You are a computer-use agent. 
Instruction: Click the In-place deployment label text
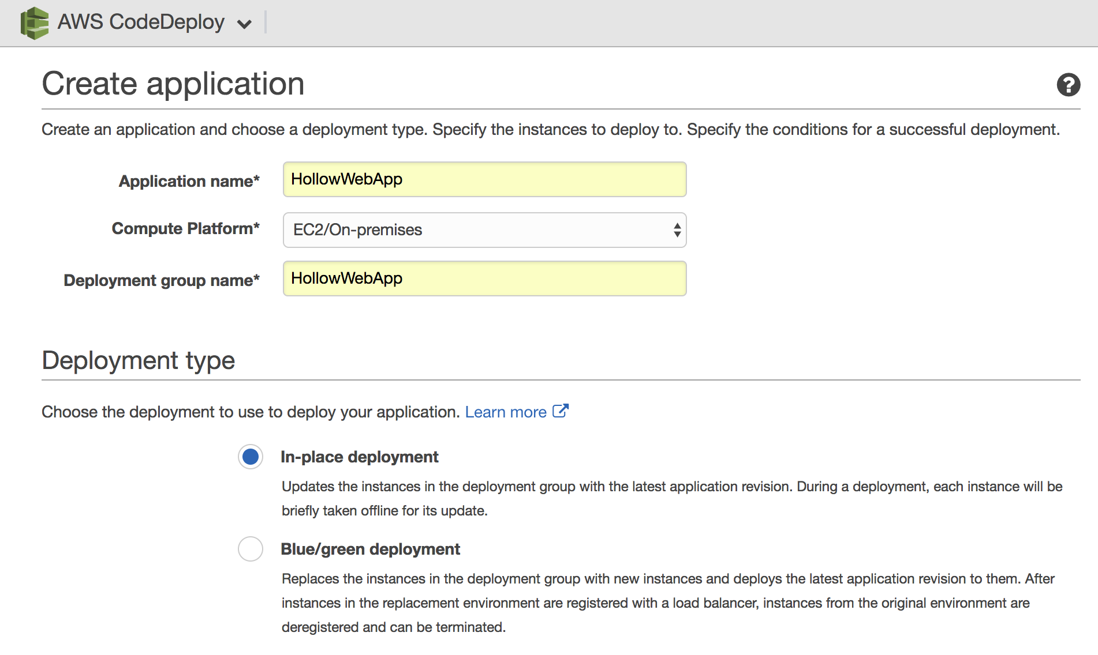(x=359, y=457)
